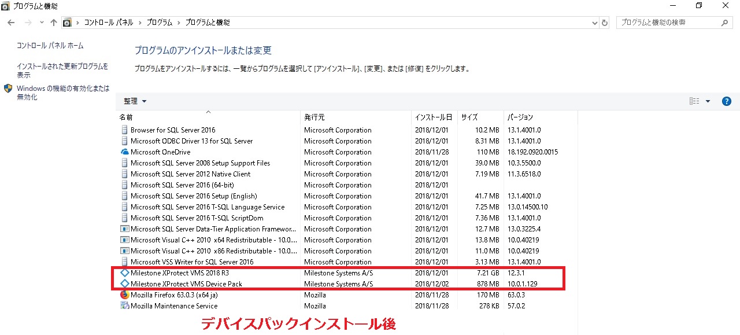This screenshot has width=740, height=335.
Task: Expand view options dropdown arrow
Action: pos(708,101)
